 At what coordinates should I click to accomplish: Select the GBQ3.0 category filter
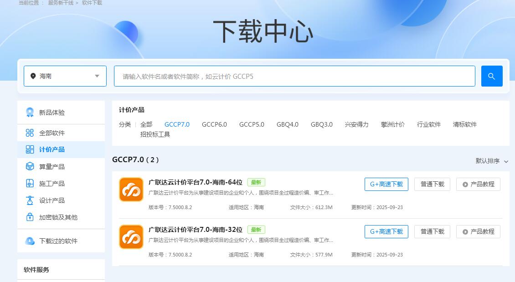pyautogui.click(x=322, y=124)
